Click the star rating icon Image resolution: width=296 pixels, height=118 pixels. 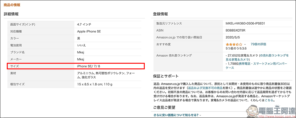pos(234,44)
